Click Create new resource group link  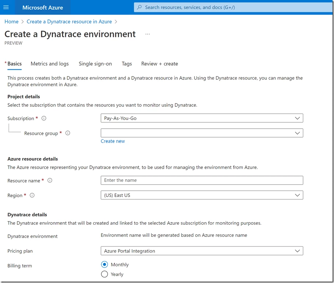tap(113, 141)
